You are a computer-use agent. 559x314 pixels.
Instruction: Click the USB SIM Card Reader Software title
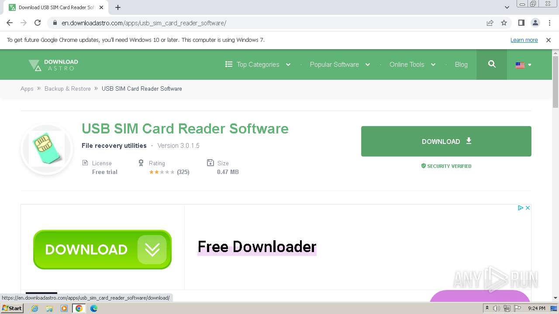point(185,129)
